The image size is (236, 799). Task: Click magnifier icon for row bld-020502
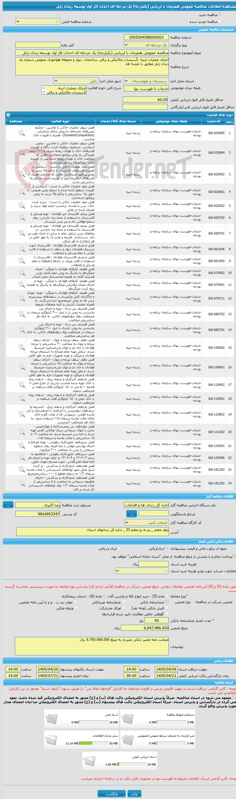(21, 206)
